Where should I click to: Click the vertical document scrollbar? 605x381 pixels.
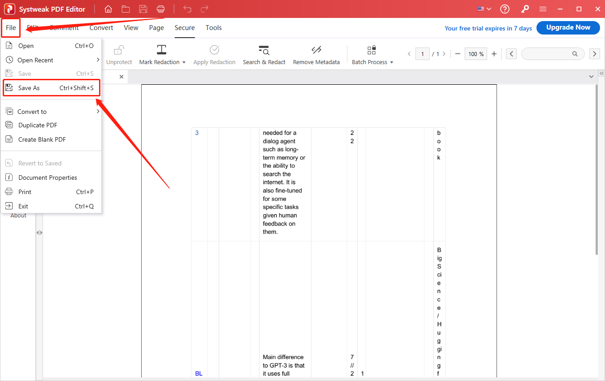pyautogui.click(x=596, y=170)
